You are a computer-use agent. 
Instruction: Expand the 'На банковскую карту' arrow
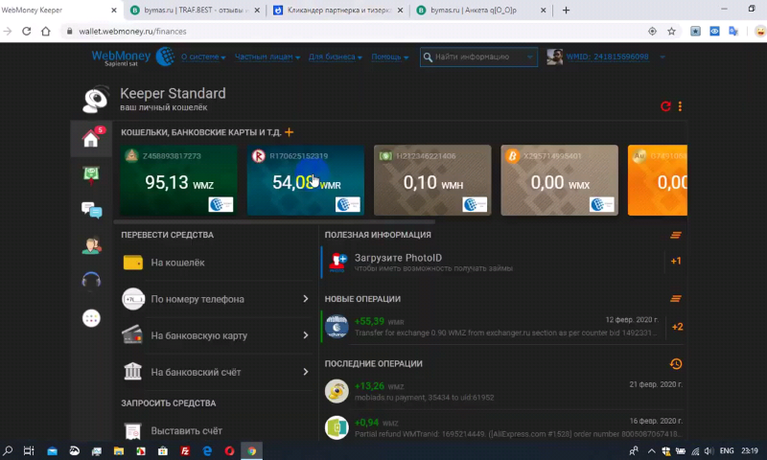pyautogui.click(x=305, y=335)
